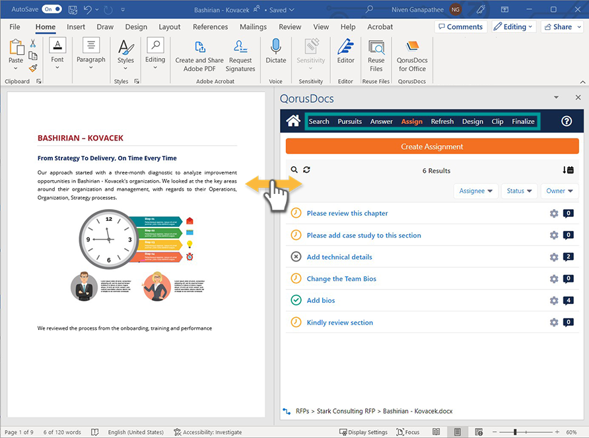Click the Paste clipboard icon
The width and height of the screenshot is (589, 438).
tap(16, 47)
